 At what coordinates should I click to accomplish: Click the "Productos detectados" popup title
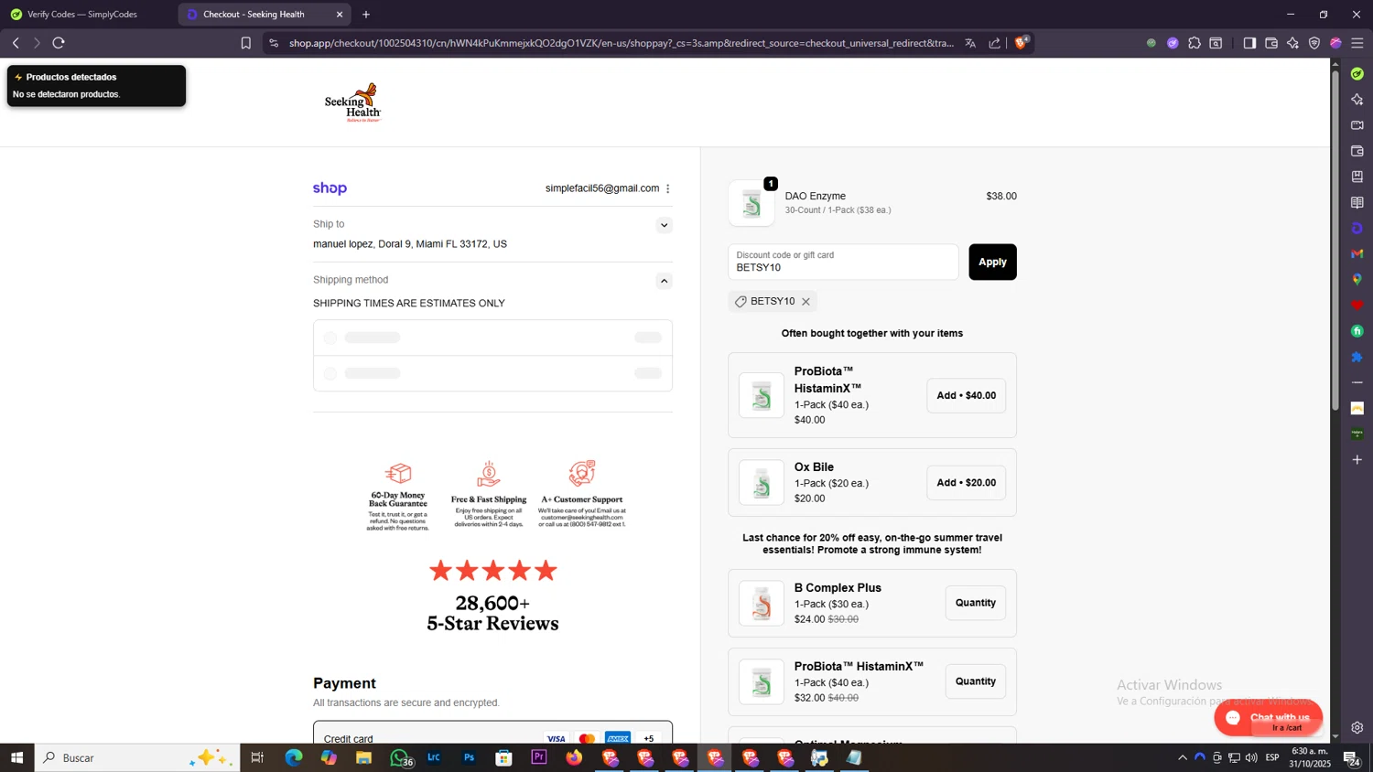coord(71,77)
